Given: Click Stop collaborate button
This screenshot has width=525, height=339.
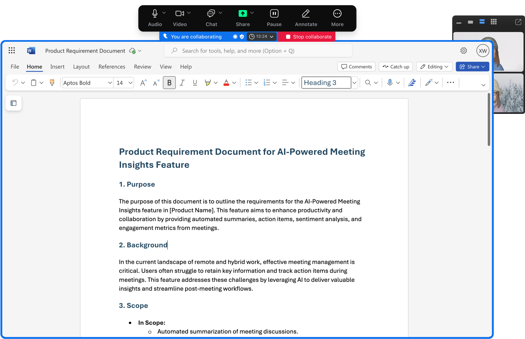Looking at the screenshot, I should (x=307, y=37).
